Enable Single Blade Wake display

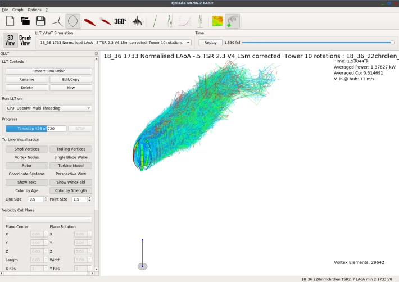click(71, 157)
